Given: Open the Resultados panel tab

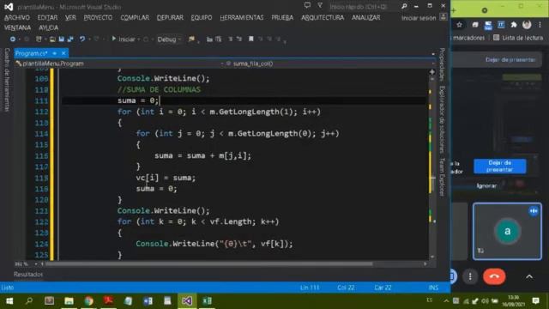Looking at the screenshot, I should pos(28,275).
